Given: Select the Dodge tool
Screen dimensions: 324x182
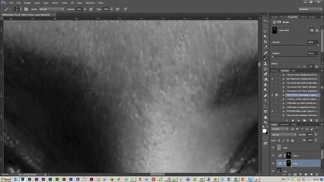Looking at the screenshot, I should pos(265,90).
